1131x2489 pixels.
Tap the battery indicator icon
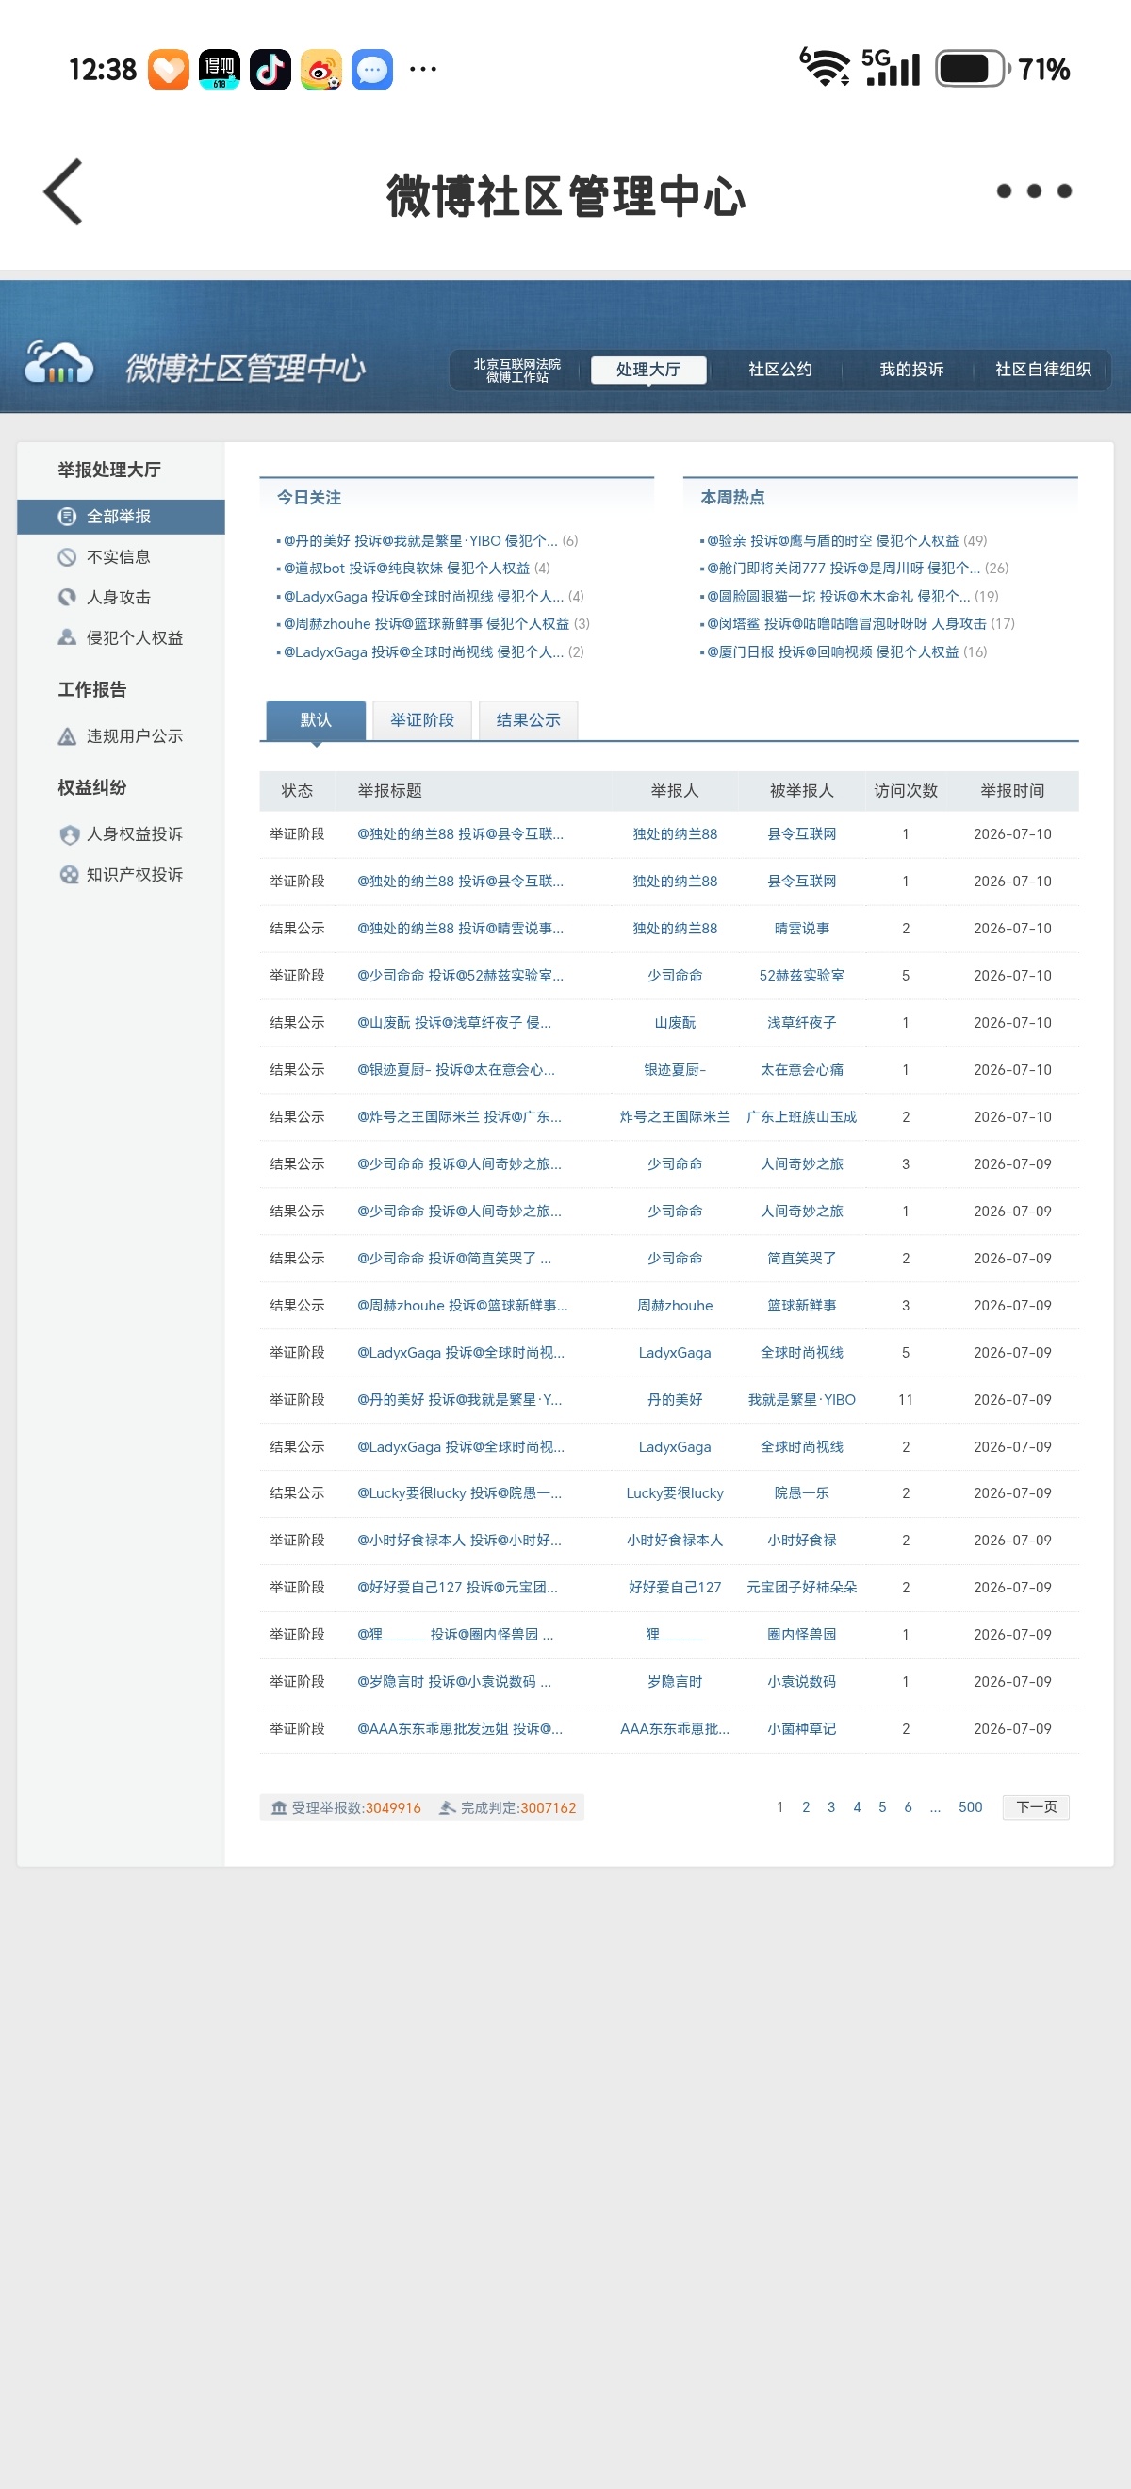point(973,69)
